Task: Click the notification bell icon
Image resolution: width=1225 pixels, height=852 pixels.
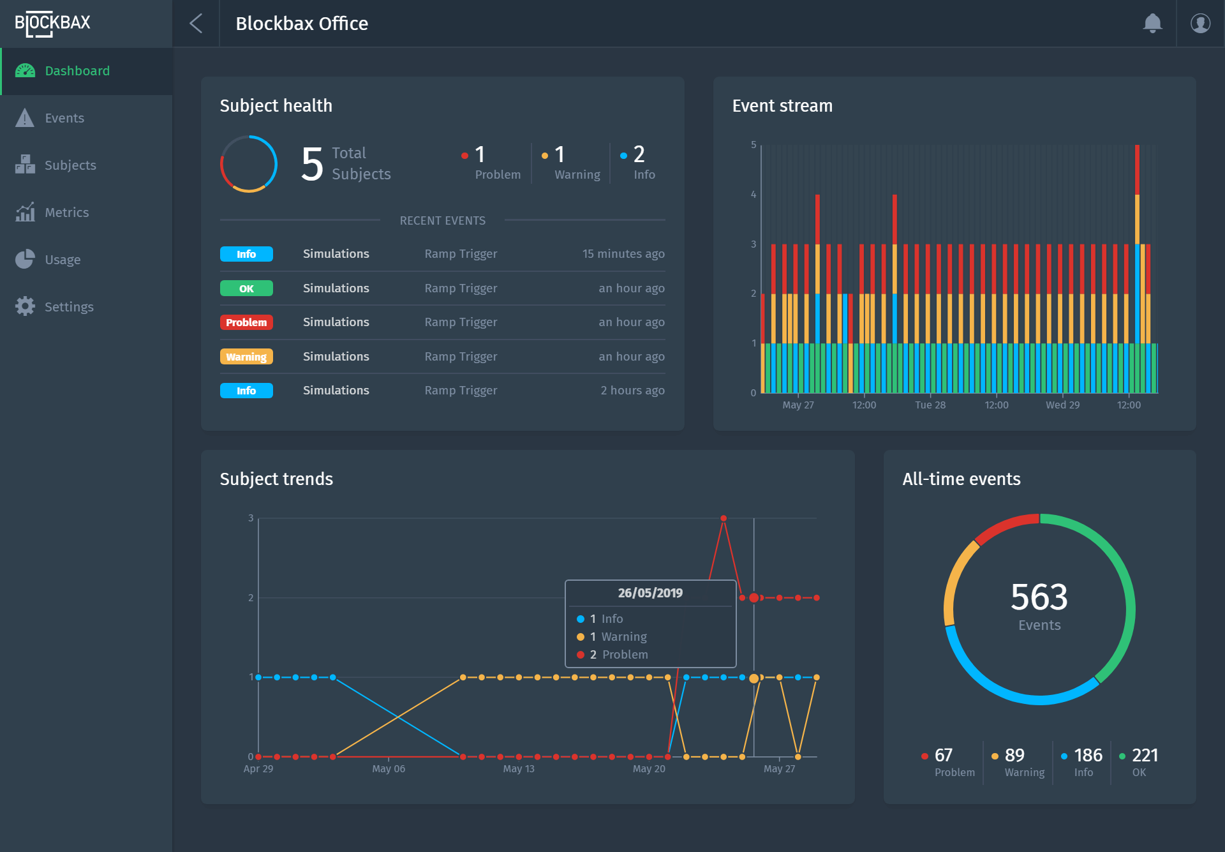Action: (x=1153, y=24)
